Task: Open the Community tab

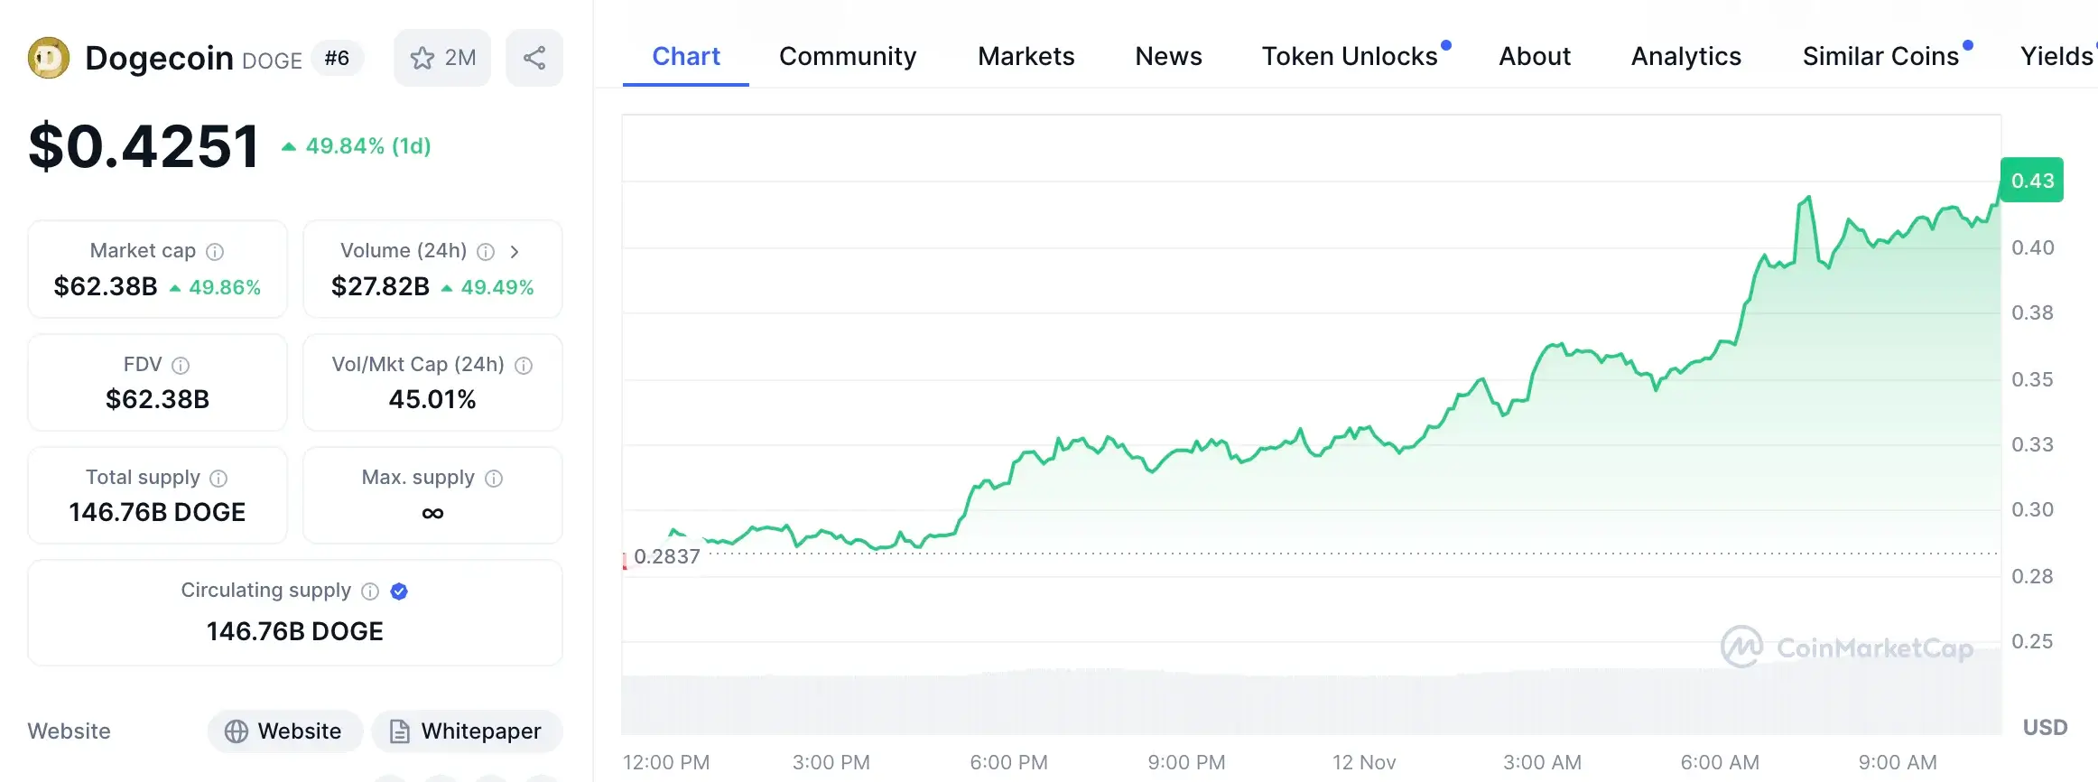Action: click(x=848, y=56)
